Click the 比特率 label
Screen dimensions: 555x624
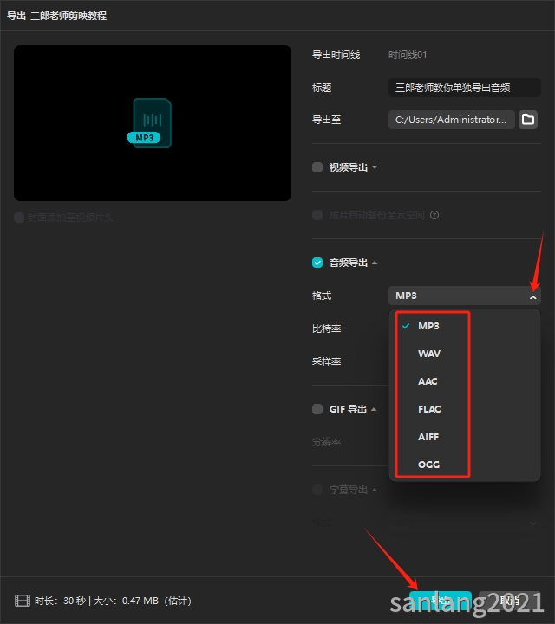click(x=326, y=328)
